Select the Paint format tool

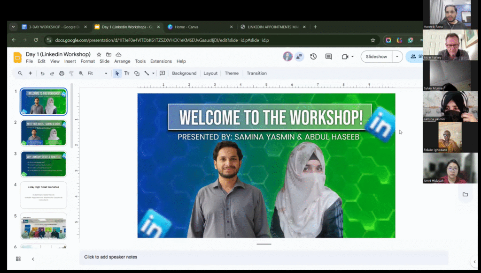point(71,74)
